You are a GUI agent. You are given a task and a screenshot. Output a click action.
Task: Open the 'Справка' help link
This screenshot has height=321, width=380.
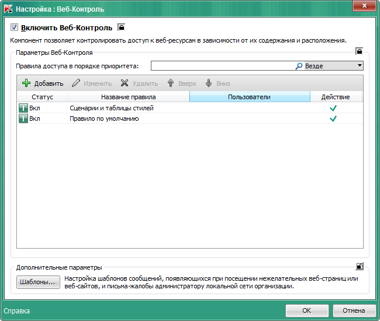coord(17,311)
